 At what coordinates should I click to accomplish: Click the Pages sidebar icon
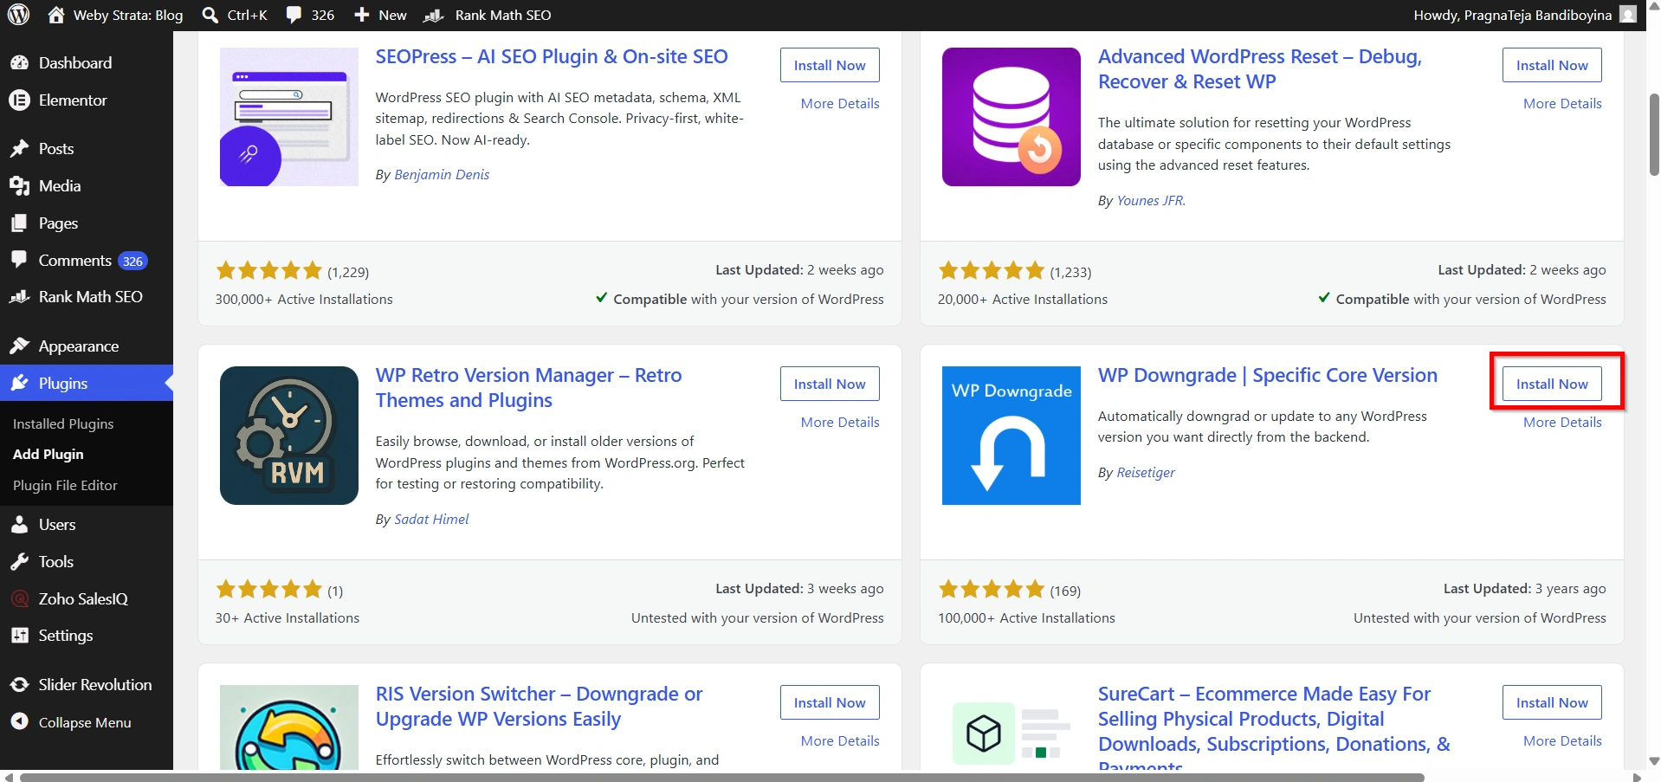click(19, 223)
